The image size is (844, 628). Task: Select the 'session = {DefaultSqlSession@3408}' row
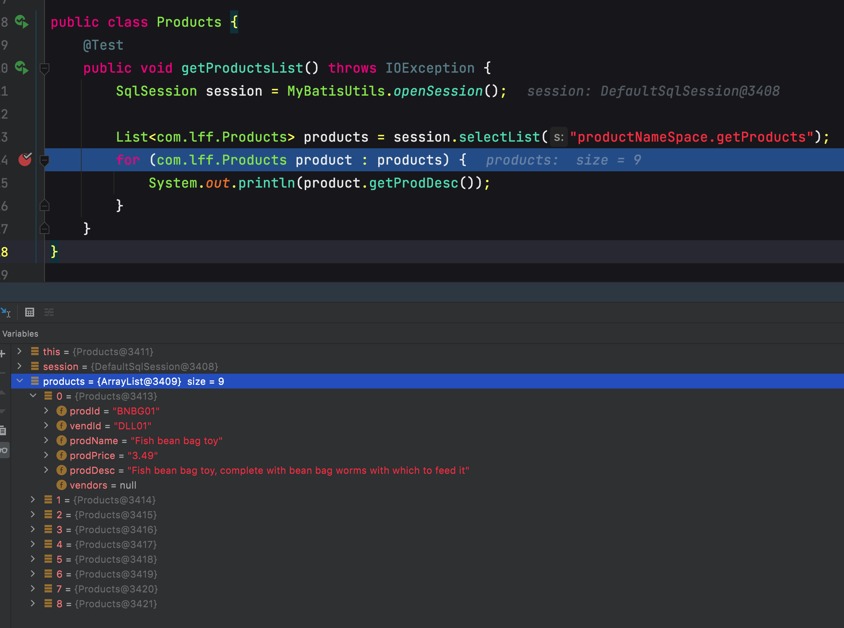427,367
